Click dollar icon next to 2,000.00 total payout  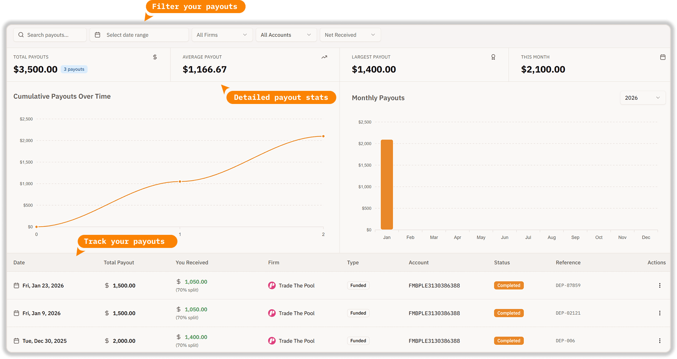(107, 341)
